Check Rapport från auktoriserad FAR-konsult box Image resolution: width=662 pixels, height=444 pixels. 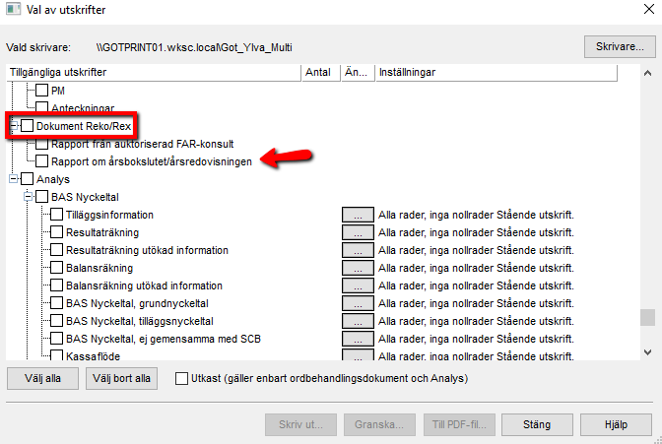pyautogui.click(x=41, y=144)
